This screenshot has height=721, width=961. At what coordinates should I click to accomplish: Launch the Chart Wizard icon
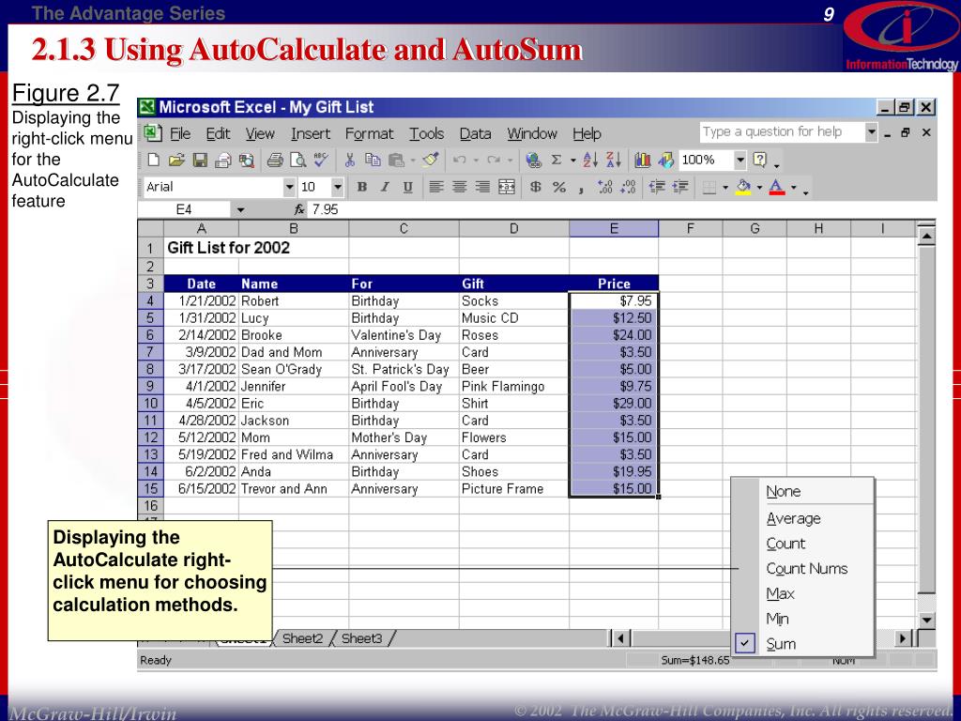pyautogui.click(x=642, y=161)
